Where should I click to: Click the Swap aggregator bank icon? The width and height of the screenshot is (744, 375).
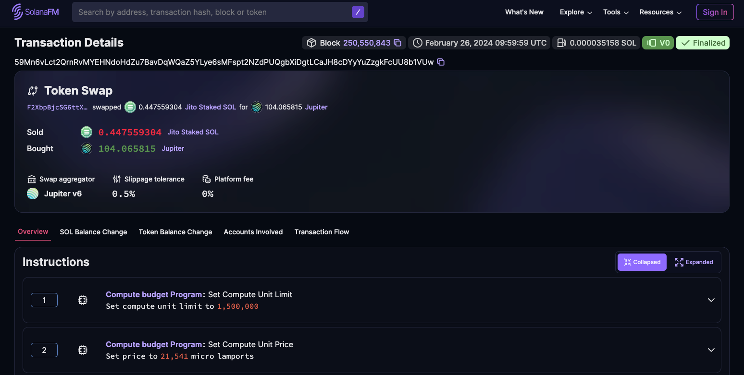pyautogui.click(x=32, y=179)
